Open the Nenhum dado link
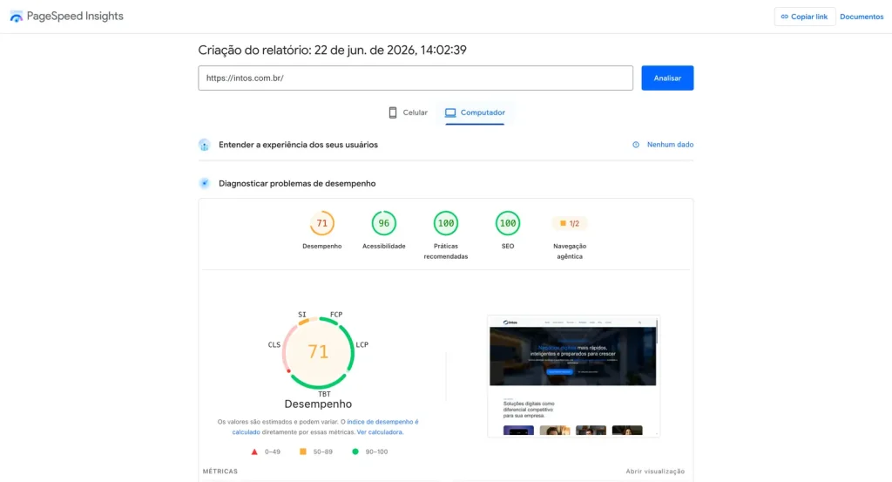The image size is (892, 482). point(670,145)
